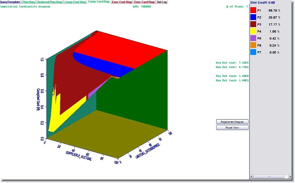Viewport: 295px width, 183px height.
Task: Click the legend scrollbar's left arrow
Action: tap(252, 177)
